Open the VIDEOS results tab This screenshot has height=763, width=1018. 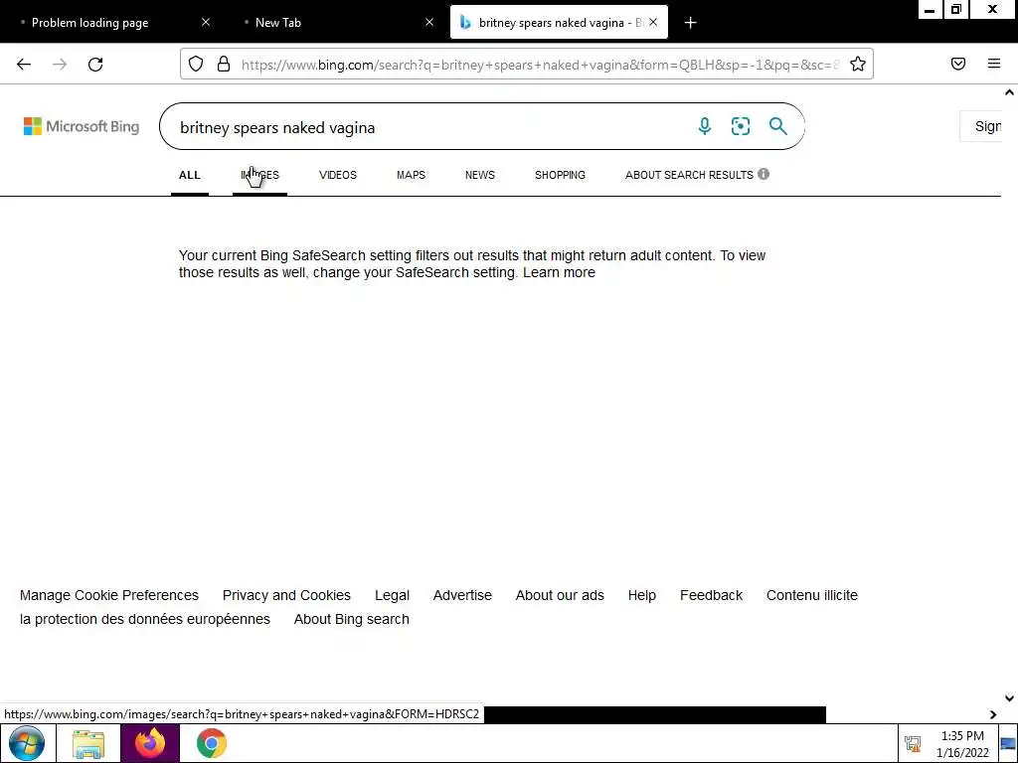click(x=338, y=175)
